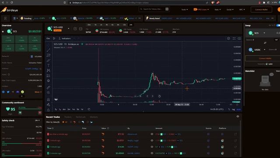Image resolution: width=280 pixels, height=158 pixels.
Task: Set chart range to 5d
Action: pos(78,109)
